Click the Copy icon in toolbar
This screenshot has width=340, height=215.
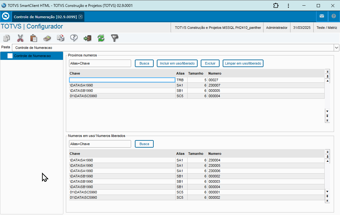click(6, 38)
